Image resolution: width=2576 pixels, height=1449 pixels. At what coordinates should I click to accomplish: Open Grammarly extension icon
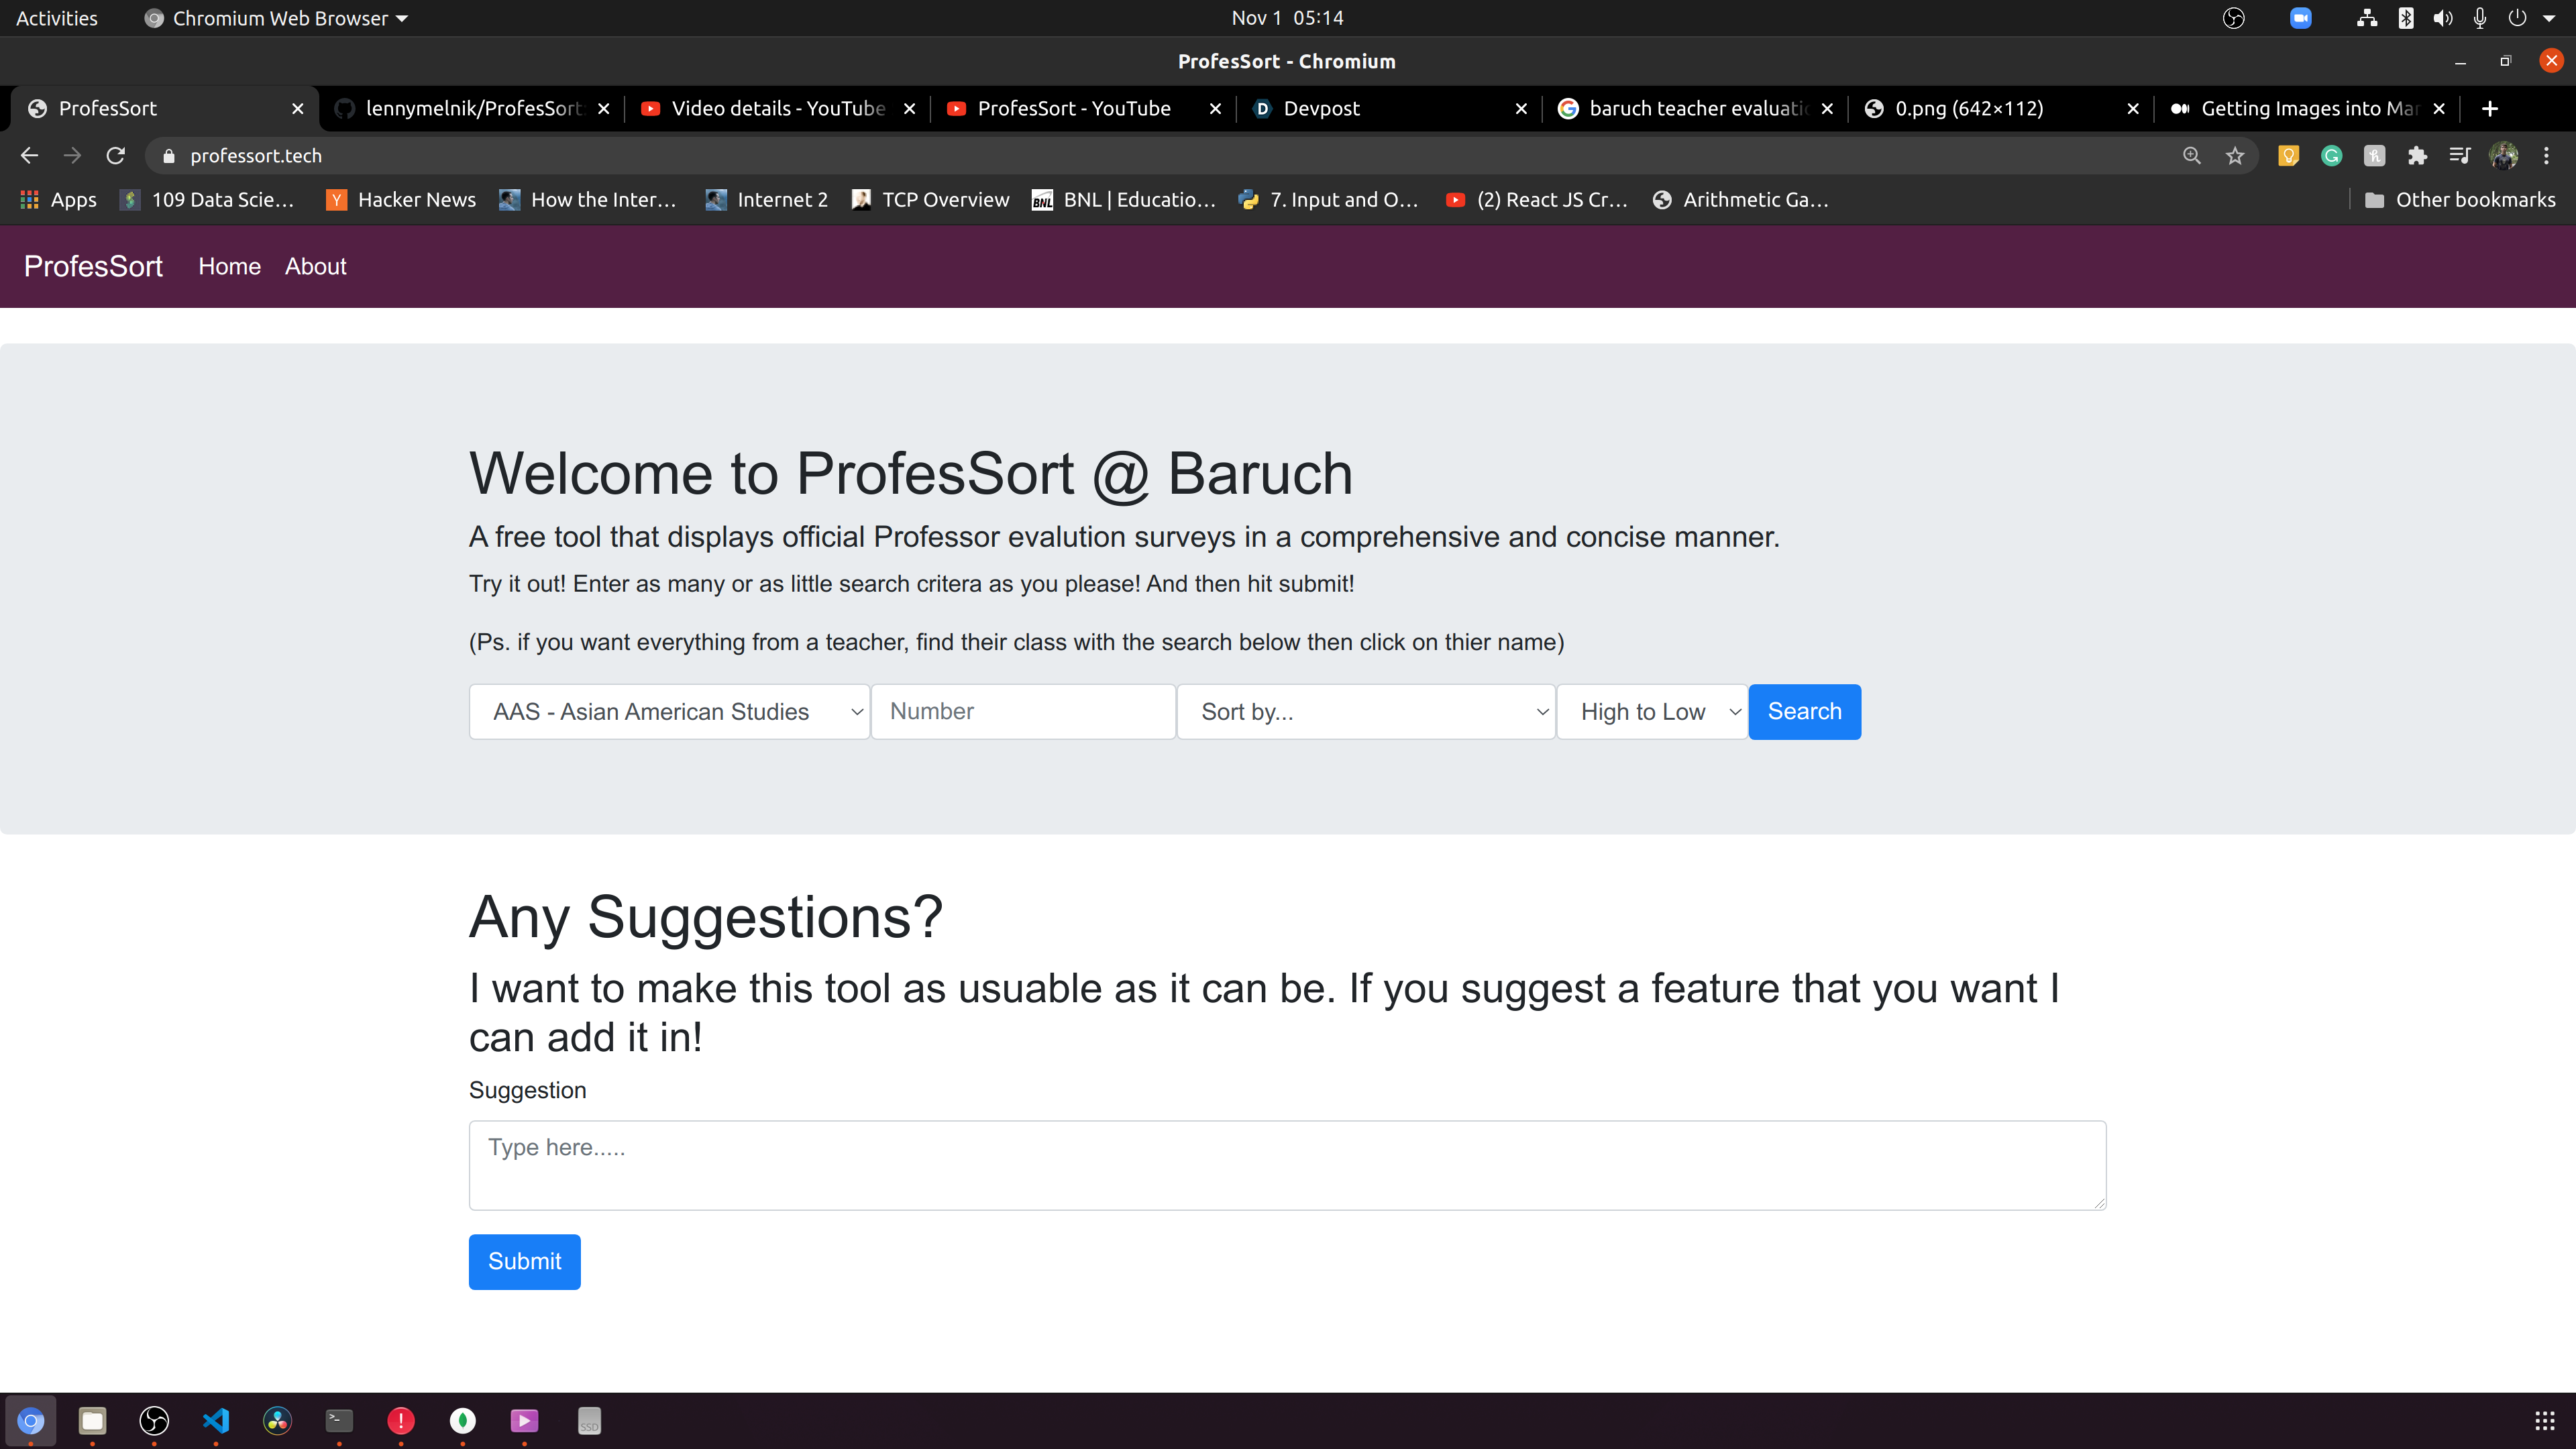pyautogui.click(x=2331, y=156)
